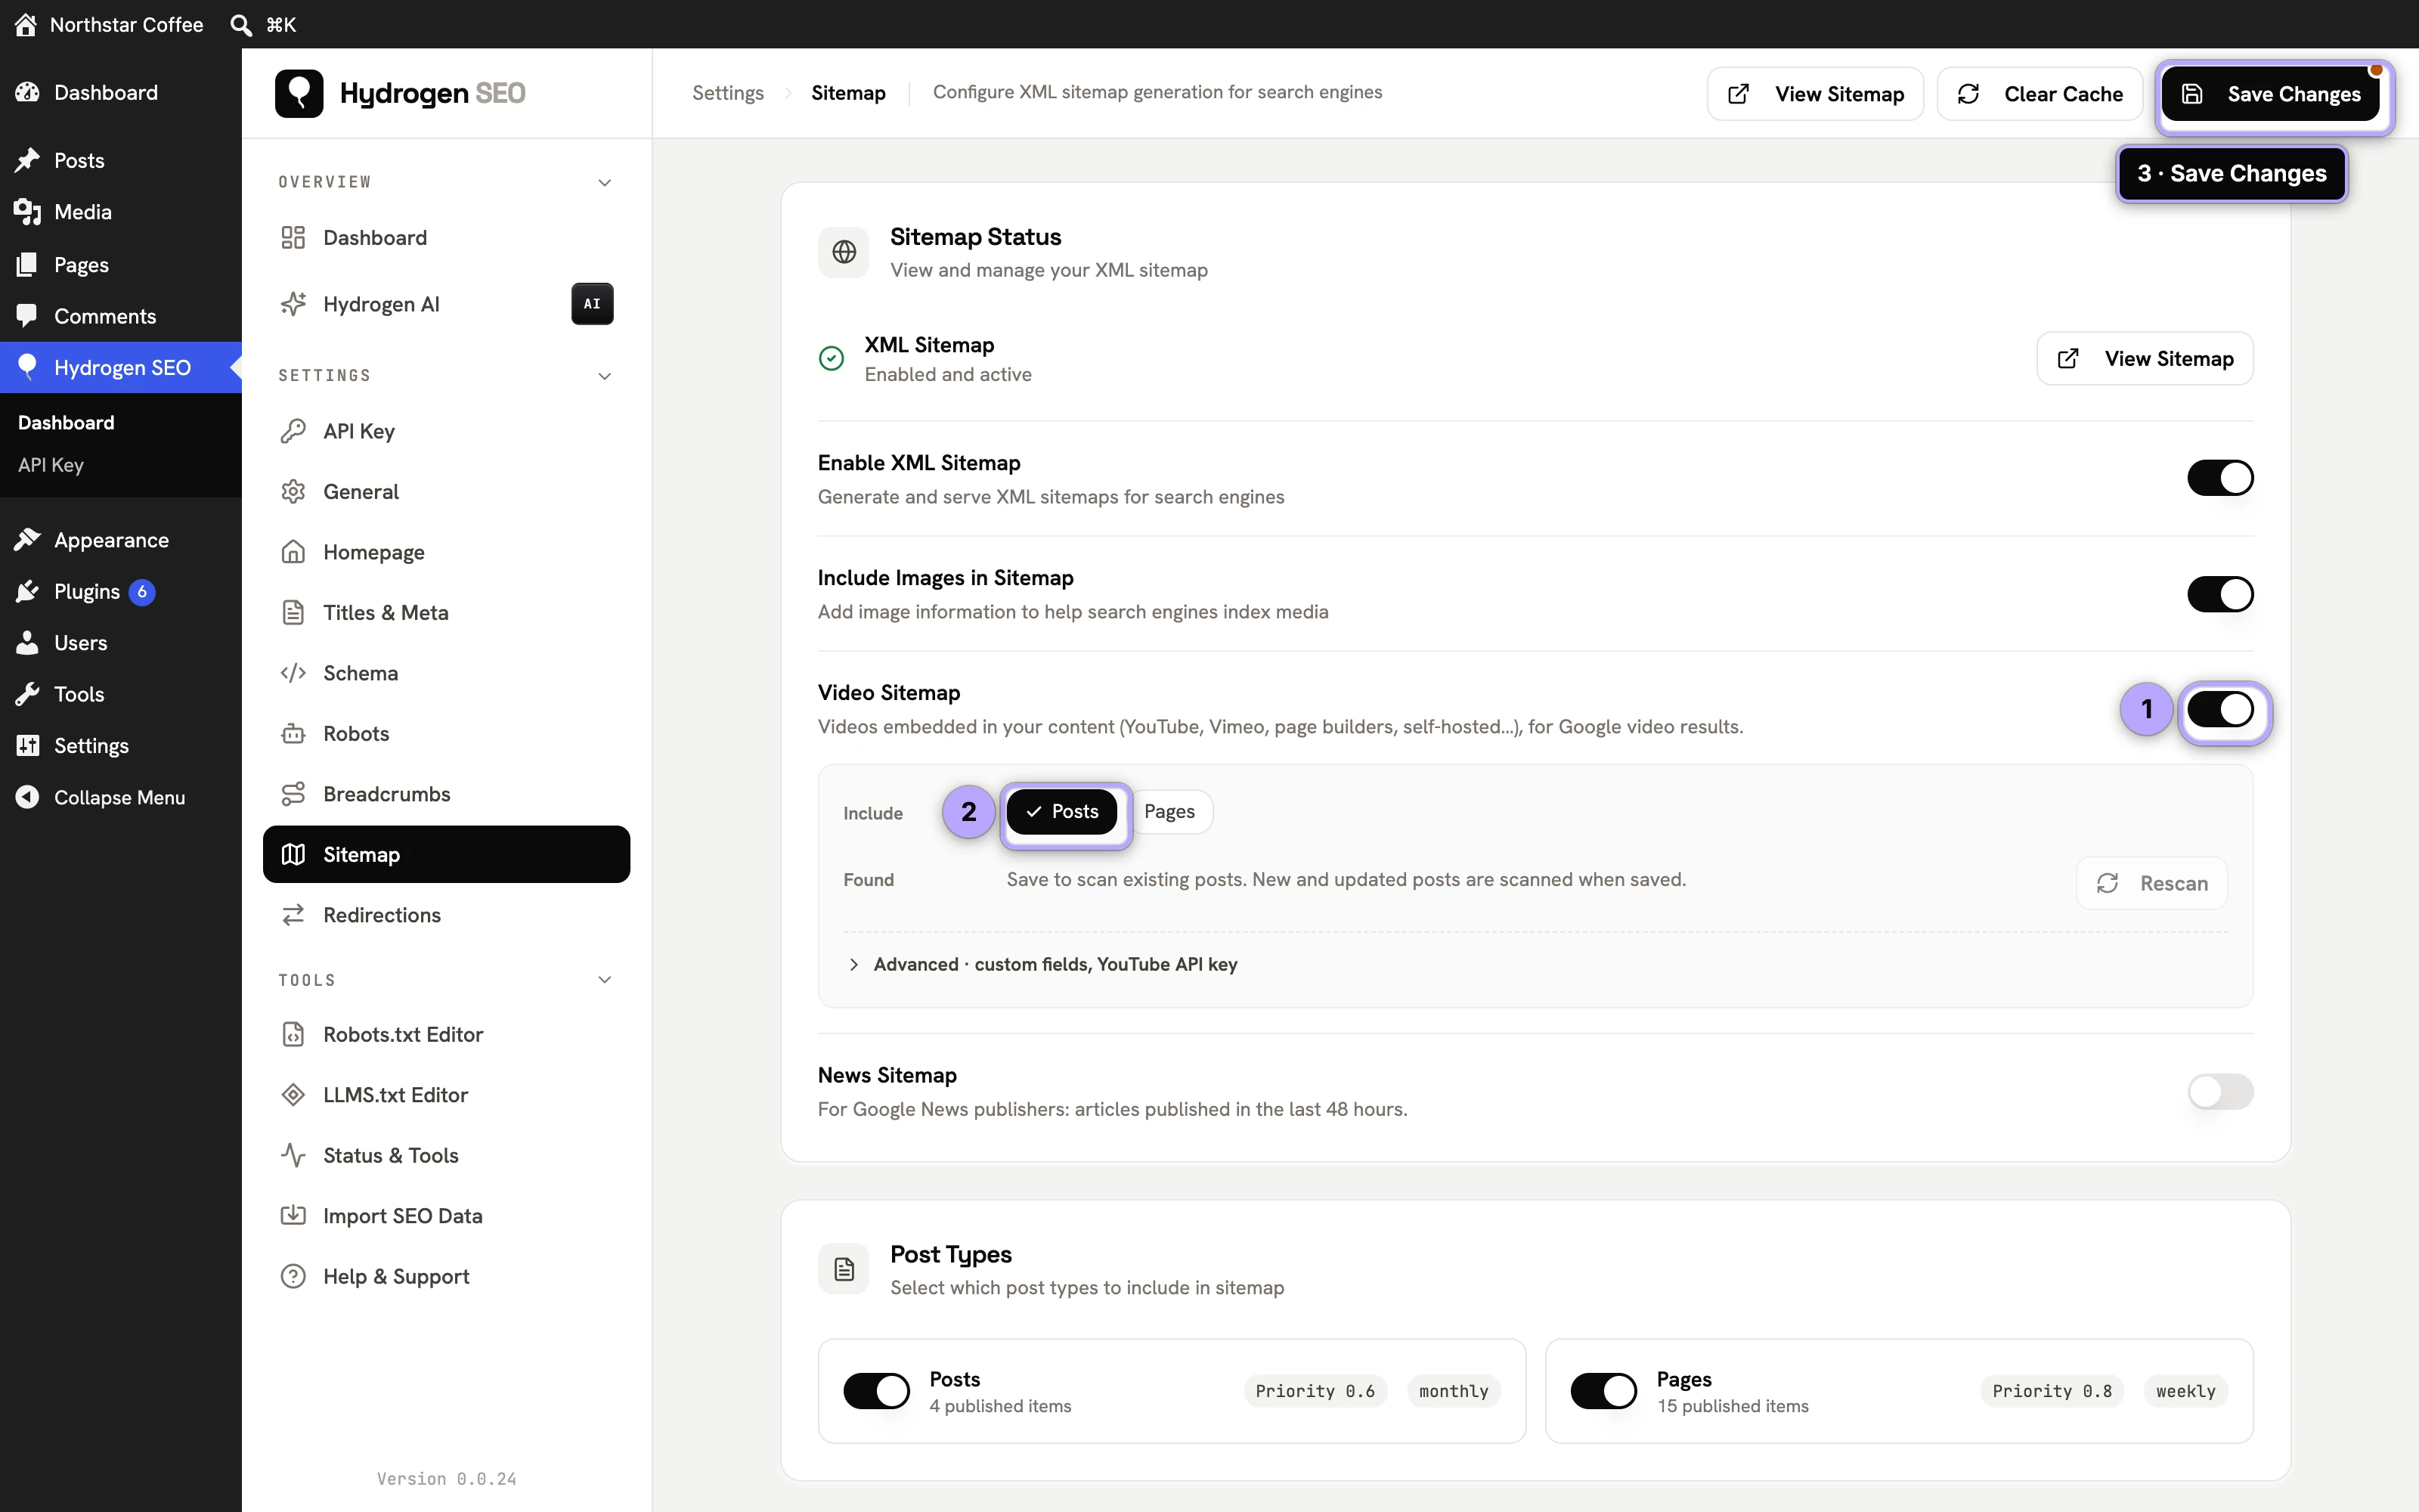The width and height of the screenshot is (2419, 1512).
Task: Click View Sitemap beside XML Sitemap status
Action: pyautogui.click(x=2145, y=358)
